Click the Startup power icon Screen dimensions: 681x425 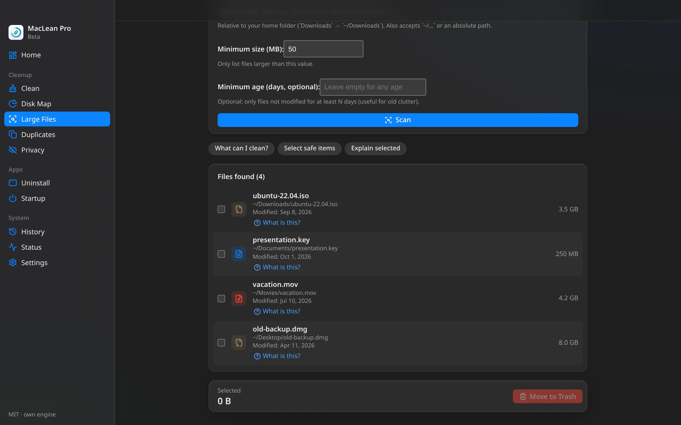pos(13,198)
